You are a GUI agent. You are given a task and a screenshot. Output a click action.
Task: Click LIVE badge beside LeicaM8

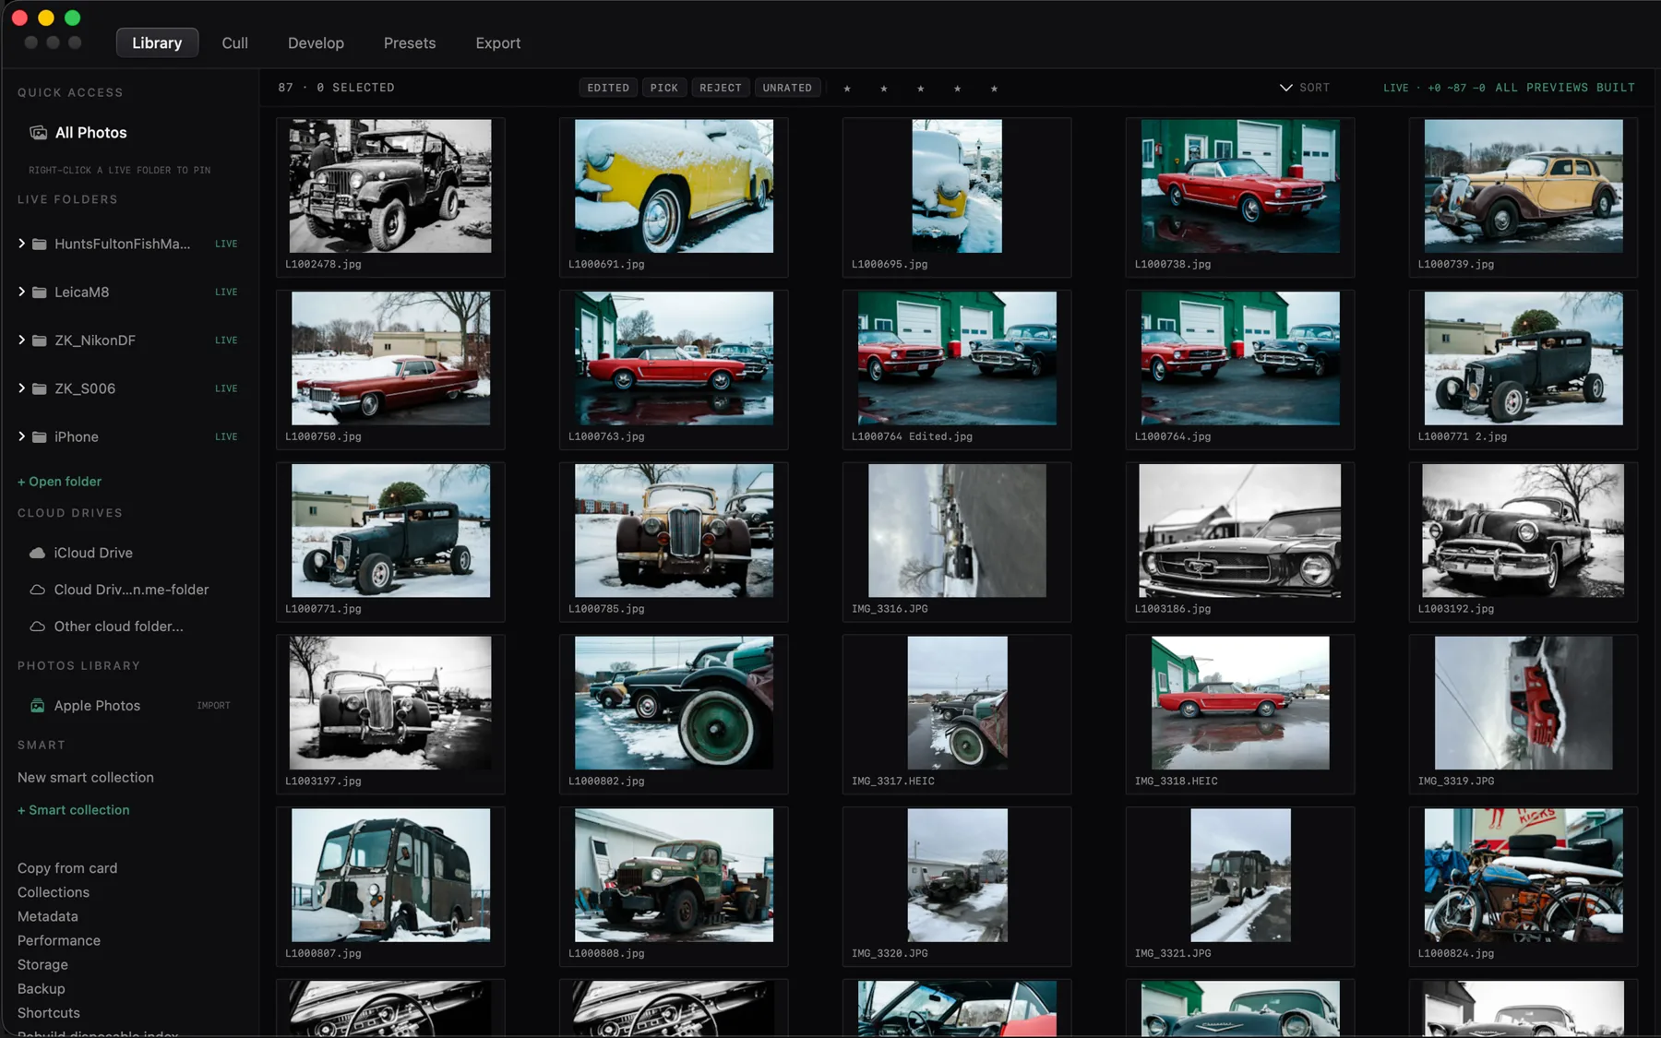[226, 292]
